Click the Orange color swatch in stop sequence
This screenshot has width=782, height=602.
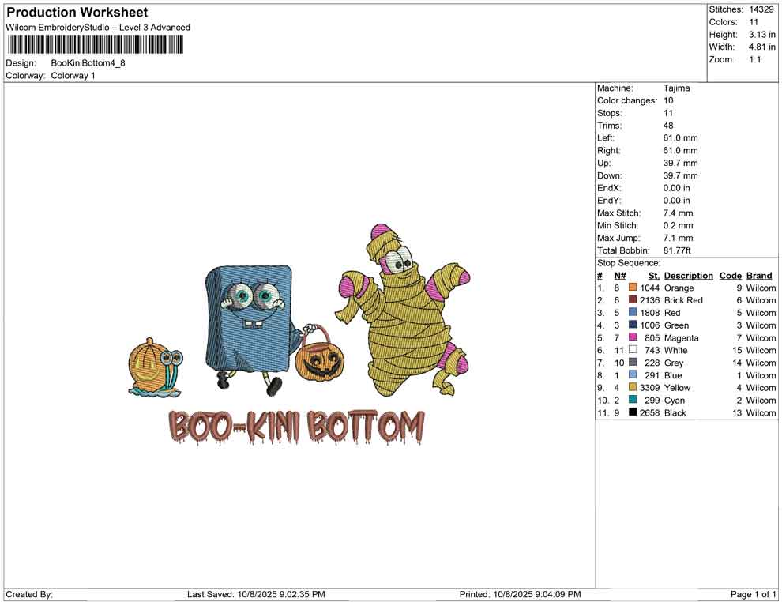coord(633,288)
